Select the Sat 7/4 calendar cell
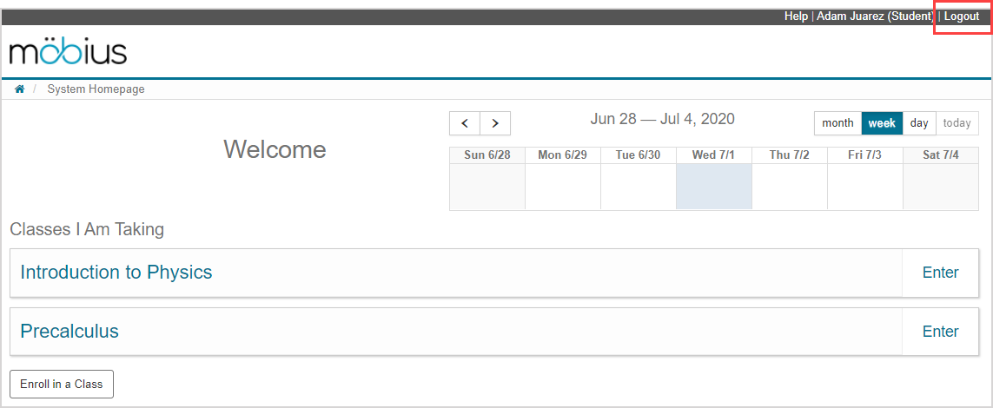 coord(940,186)
